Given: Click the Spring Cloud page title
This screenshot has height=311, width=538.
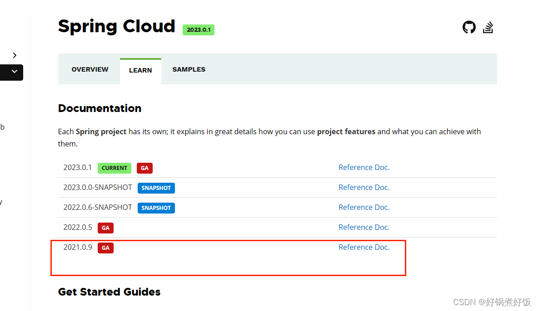Looking at the screenshot, I should 116,26.
